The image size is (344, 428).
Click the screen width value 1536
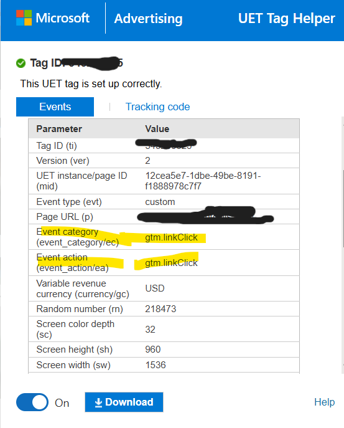click(156, 365)
